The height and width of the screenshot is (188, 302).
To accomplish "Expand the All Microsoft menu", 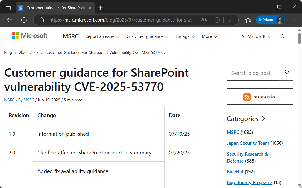I will (x=256, y=36).
